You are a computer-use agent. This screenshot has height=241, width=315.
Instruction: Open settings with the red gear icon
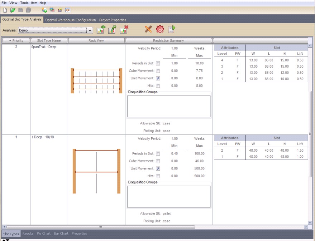click(x=160, y=29)
